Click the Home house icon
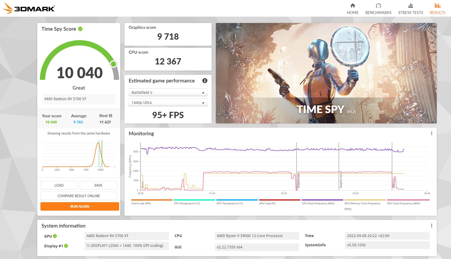The height and width of the screenshot is (259, 451). point(353,6)
